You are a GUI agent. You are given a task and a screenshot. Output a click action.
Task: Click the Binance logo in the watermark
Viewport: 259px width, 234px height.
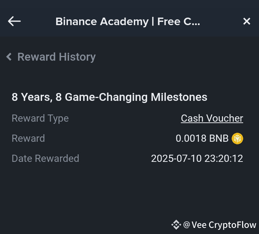point(176,225)
